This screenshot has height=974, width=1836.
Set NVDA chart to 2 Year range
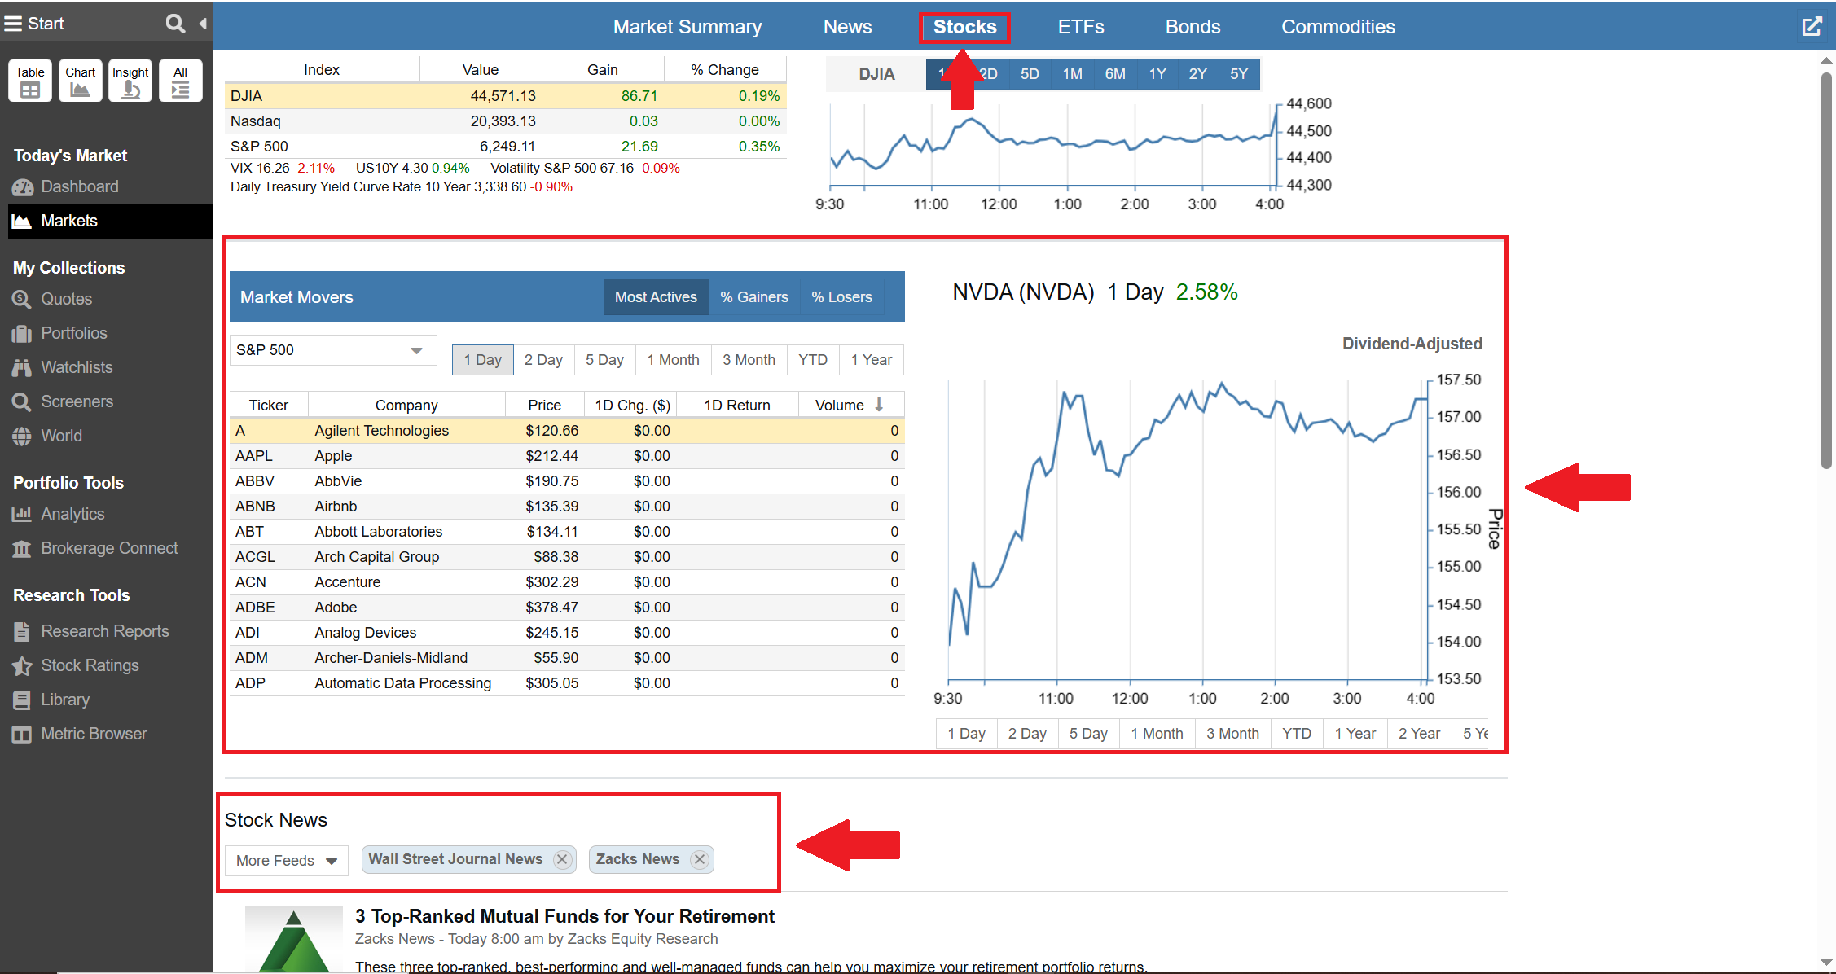[1419, 734]
